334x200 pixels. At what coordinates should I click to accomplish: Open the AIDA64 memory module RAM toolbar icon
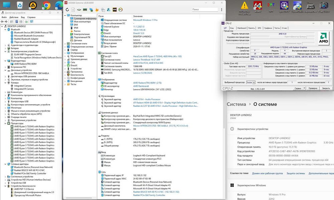pyautogui.click(x=85, y=10)
